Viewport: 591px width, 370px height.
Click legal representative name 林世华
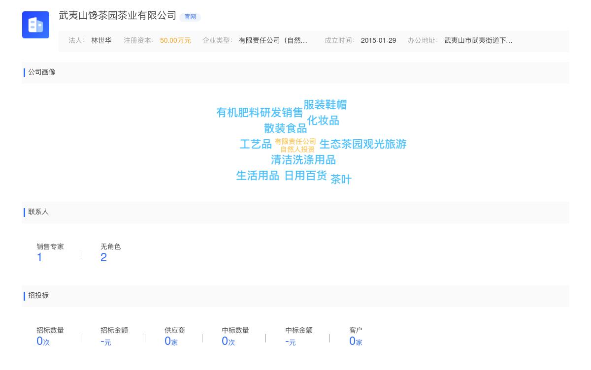[101, 41]
